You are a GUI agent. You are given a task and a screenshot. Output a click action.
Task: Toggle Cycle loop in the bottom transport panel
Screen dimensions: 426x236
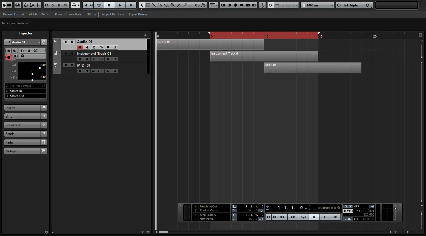click(303, 217)
